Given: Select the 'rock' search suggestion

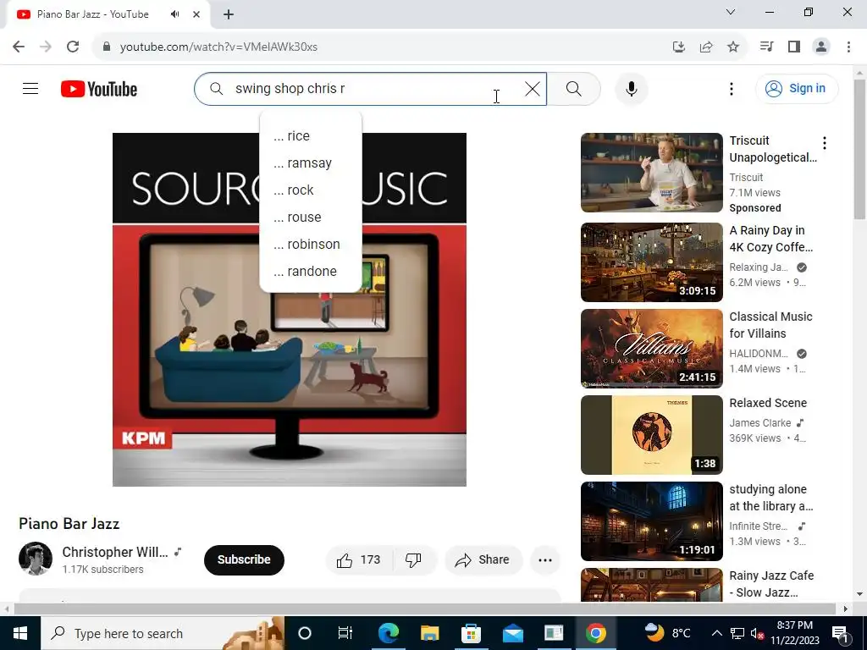Looking at the screenshot, I should (x=311, y=190).
